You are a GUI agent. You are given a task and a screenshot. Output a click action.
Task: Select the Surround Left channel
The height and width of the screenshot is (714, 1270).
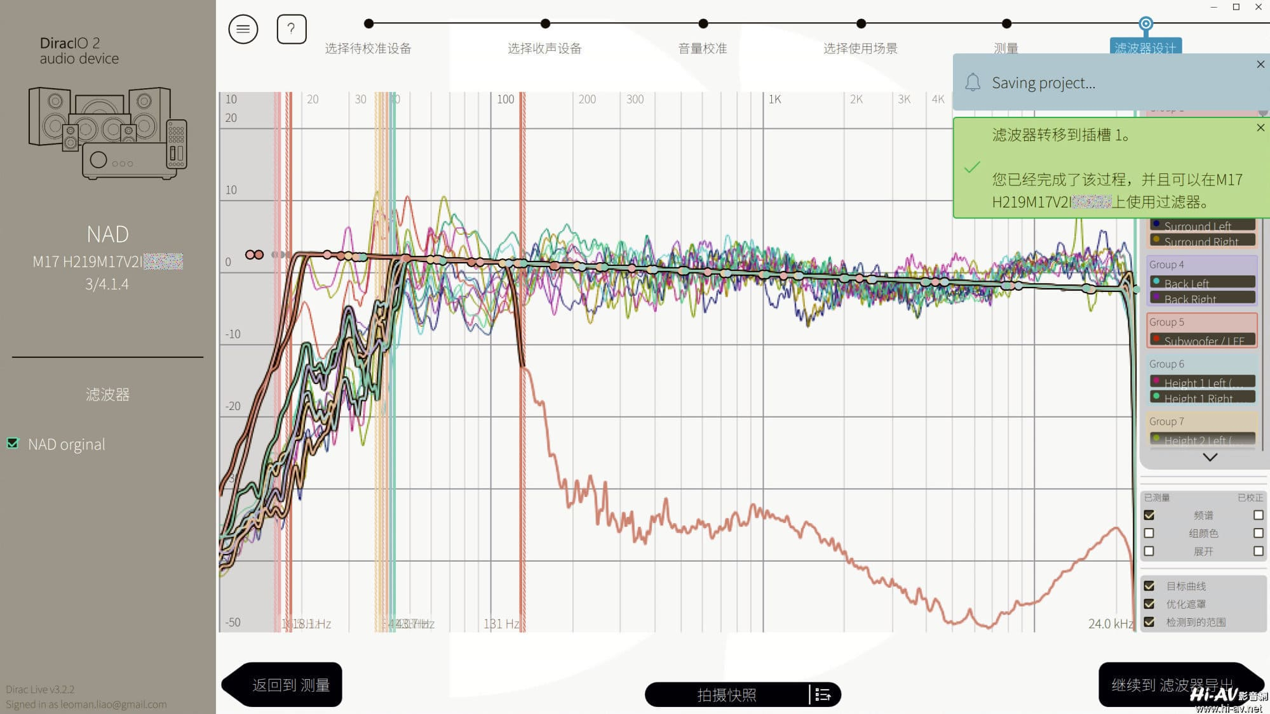[x=1202, y=225]
